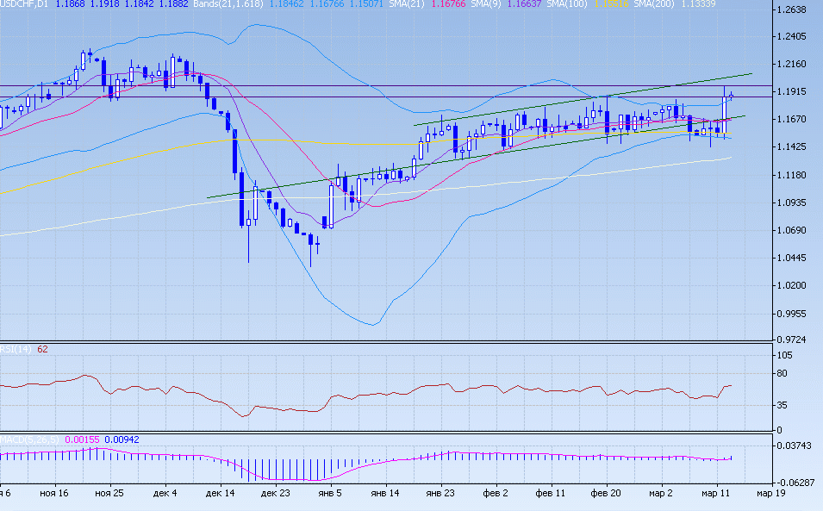Click the 'дек 14' date marker

[x=221, y=494]
